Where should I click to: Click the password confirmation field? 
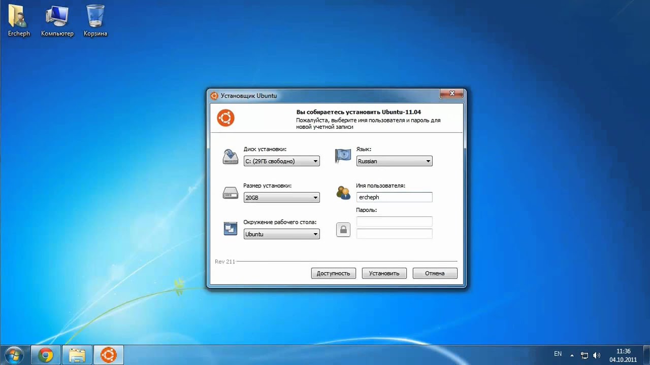click(394, 234)
